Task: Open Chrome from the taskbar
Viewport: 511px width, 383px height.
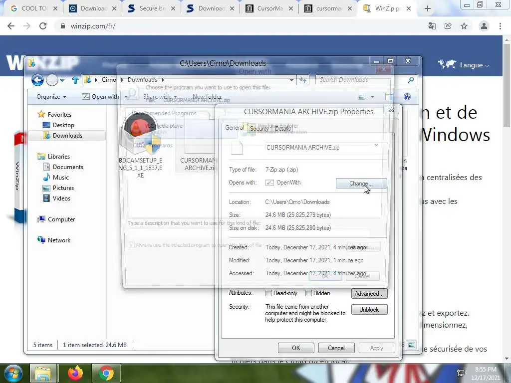Action: click(x=106, y=373)
